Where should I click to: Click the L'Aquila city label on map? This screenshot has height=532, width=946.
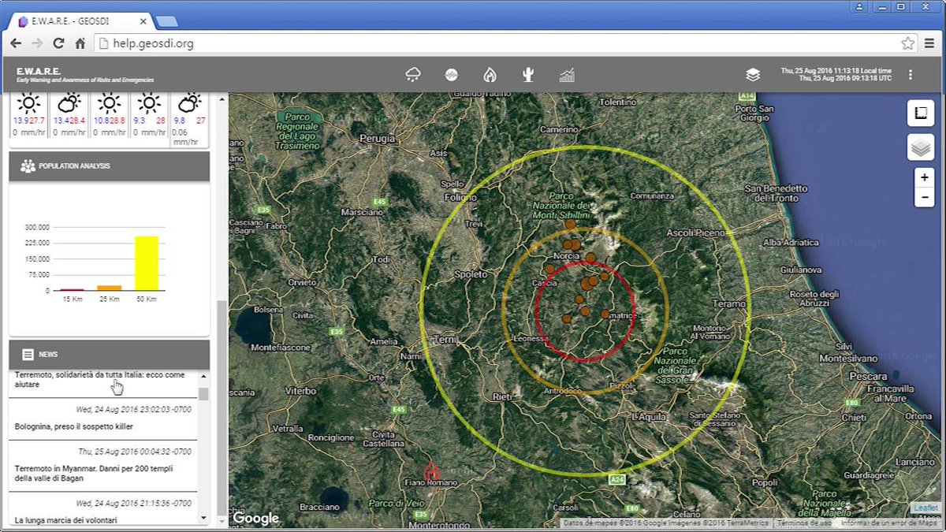650,415
